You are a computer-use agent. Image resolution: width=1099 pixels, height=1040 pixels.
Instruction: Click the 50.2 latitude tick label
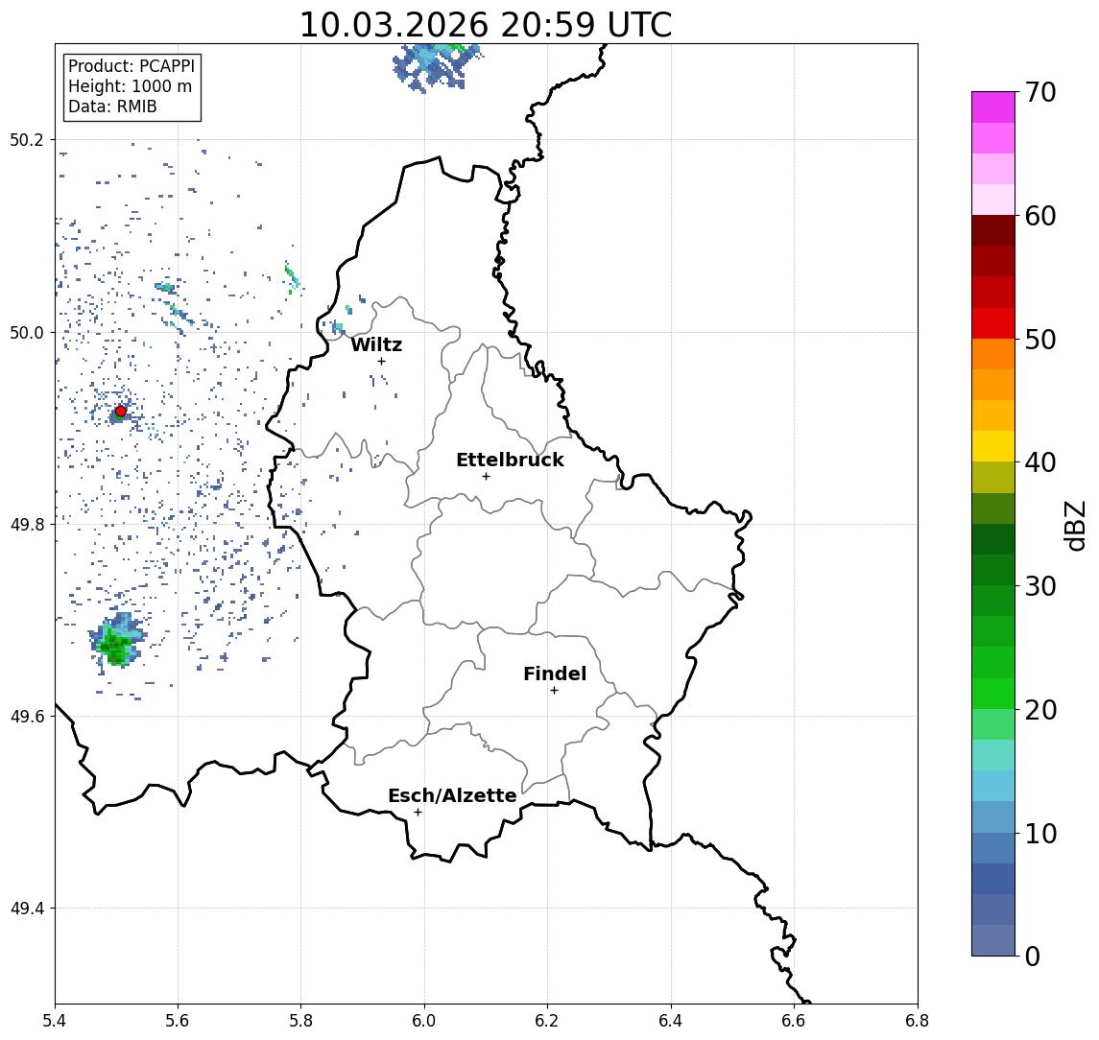27,140
